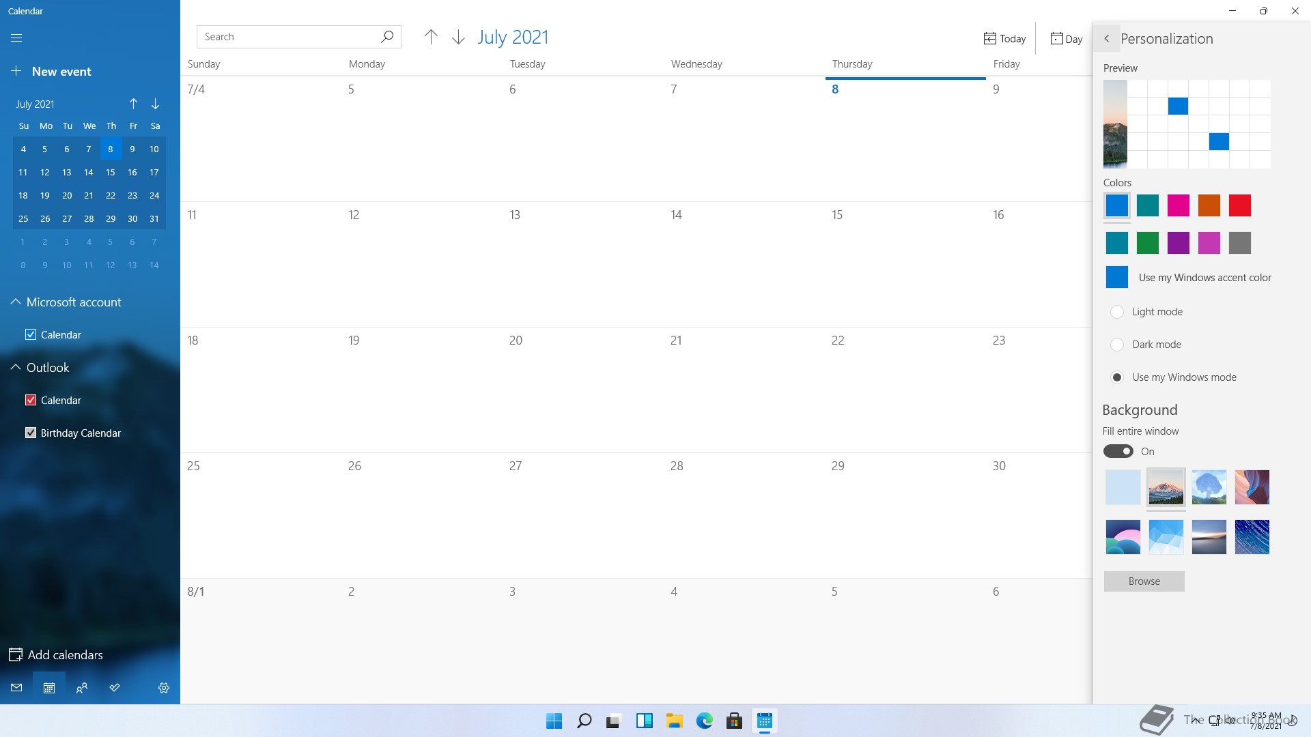Select the calm lake horizon background
1311x737 pixels.
(1209, 537)
